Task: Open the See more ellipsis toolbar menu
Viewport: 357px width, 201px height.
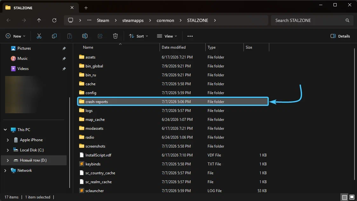Action: (x=190, y=36)
